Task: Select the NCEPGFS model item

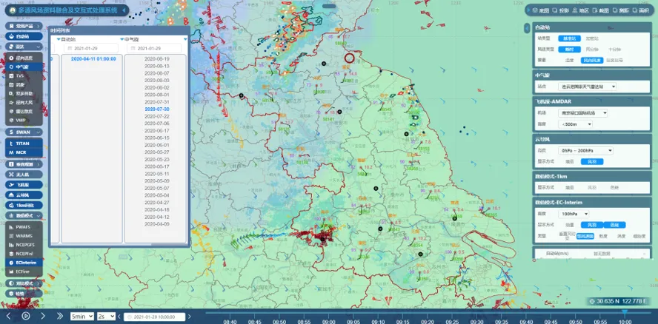Action: pyautogui.click(x=25, y=244)
